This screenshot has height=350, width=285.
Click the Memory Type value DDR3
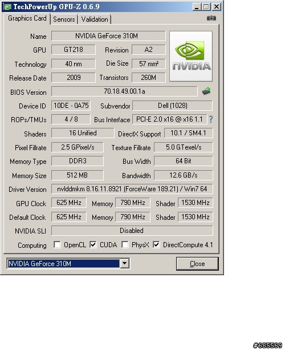pyautogui.click(x=78, y=161)
